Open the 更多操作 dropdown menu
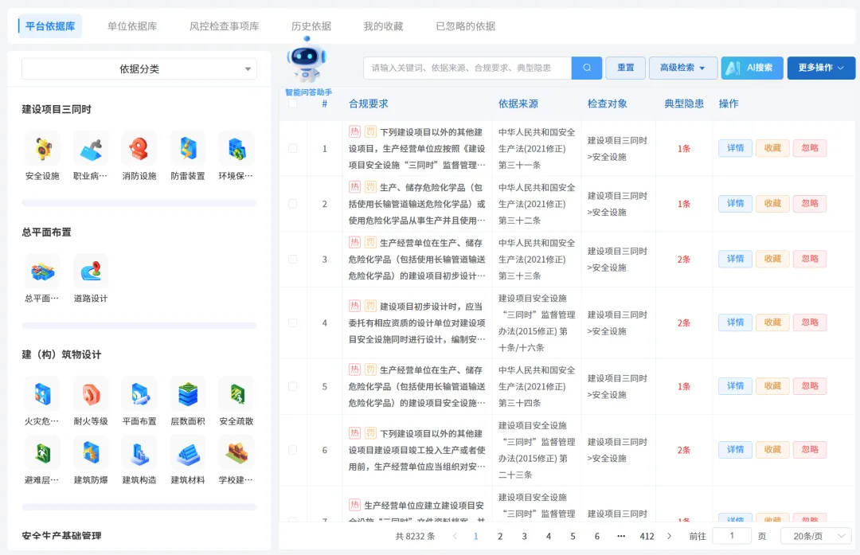Screen dimensions: 860x555 coord(821,68)
